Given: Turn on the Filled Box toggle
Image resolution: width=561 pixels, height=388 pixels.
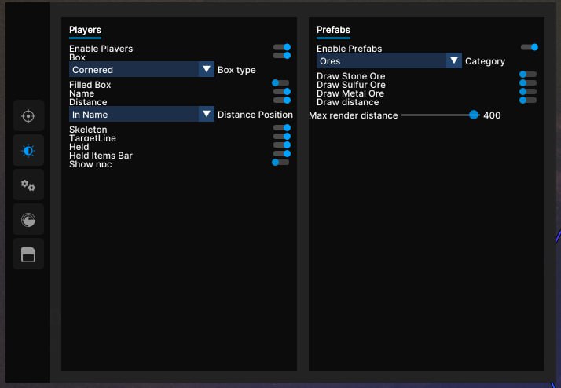Looking at the screenshot, I should (x=280, y=83).
